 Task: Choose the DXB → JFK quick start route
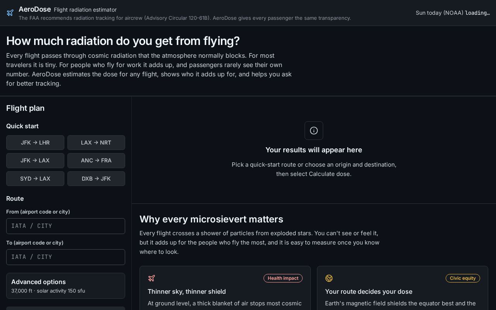click(x=96, y=179)
